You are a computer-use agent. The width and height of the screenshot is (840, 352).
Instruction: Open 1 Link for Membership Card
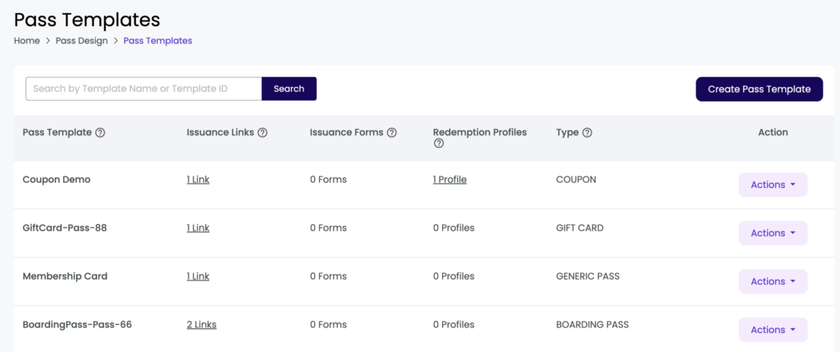(x=198, y=277)
